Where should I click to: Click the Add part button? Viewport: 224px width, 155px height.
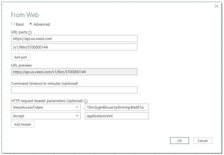click(x=20, y=57)
